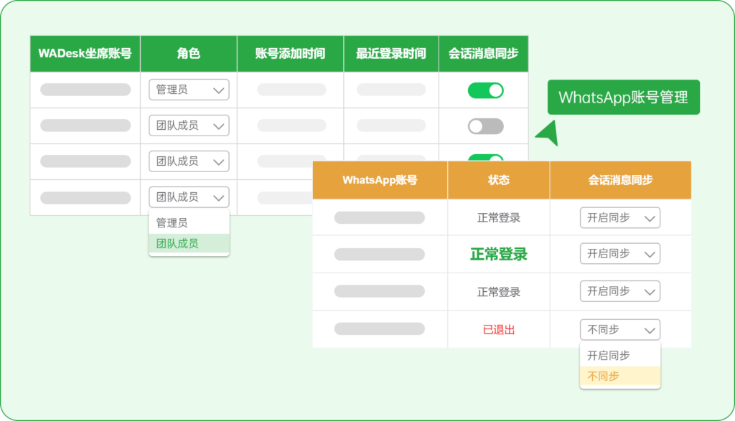
Task: Choose 团队成员 in the open role list
Action: point(189,244)
